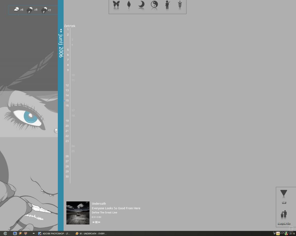
Task: Select day 12 in the calendar
Action: 67,85
